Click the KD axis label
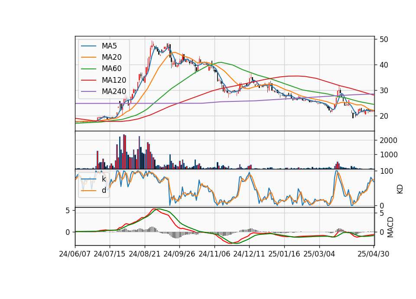 [400, 189]
